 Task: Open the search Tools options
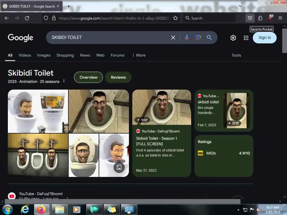point(236,55)
